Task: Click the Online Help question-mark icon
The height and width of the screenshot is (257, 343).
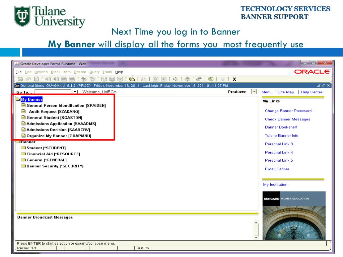Action: point(211,79)
